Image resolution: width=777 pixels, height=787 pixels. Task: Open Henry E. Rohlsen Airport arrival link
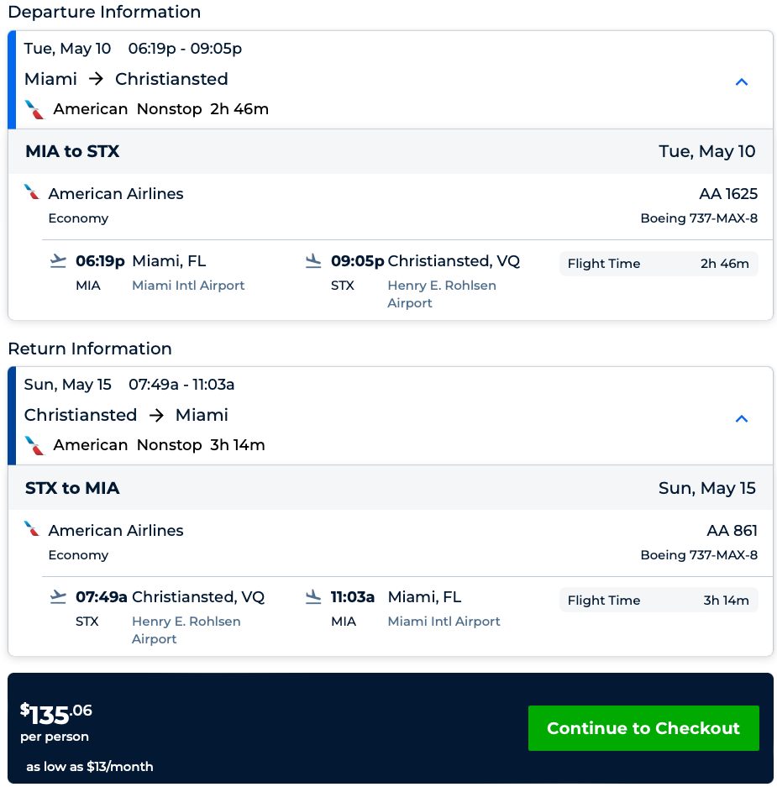442,294
